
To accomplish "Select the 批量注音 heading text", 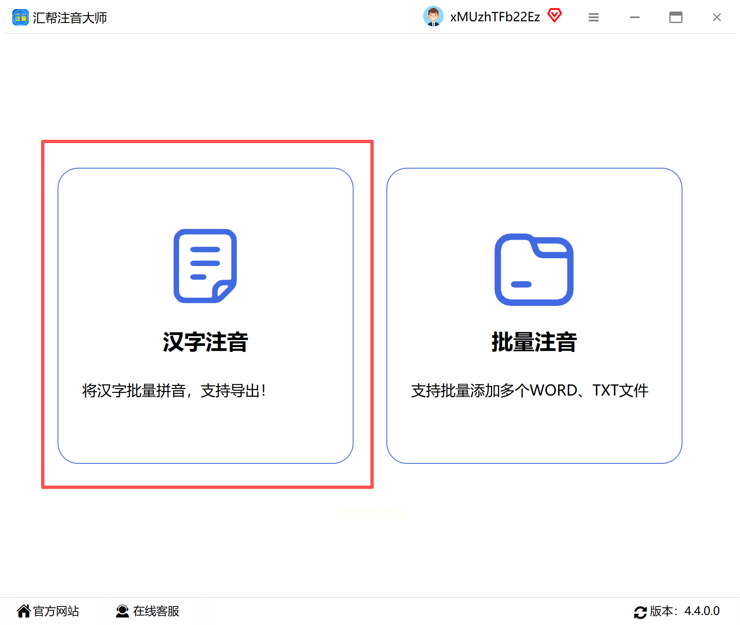I will tap(534, 342).
